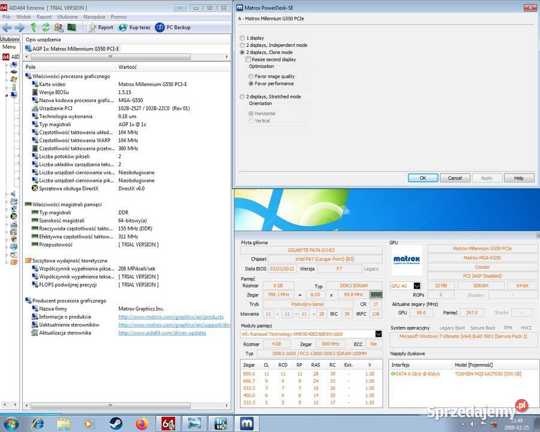Viewport: 540px width, 432px height.
Task: Expand the Computer node triangle in tree
Action: [6, 65]
